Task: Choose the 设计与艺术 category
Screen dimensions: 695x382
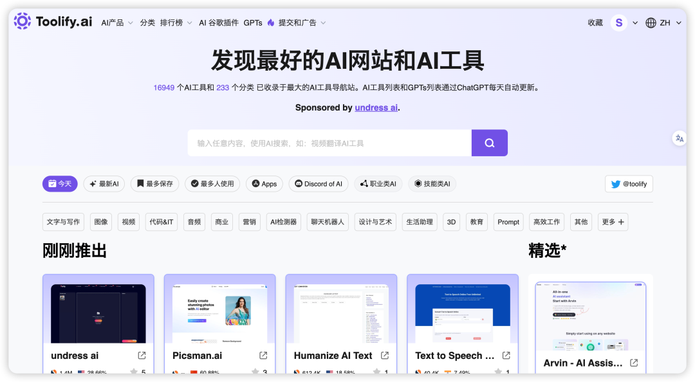Action: (x=375, y=222)
